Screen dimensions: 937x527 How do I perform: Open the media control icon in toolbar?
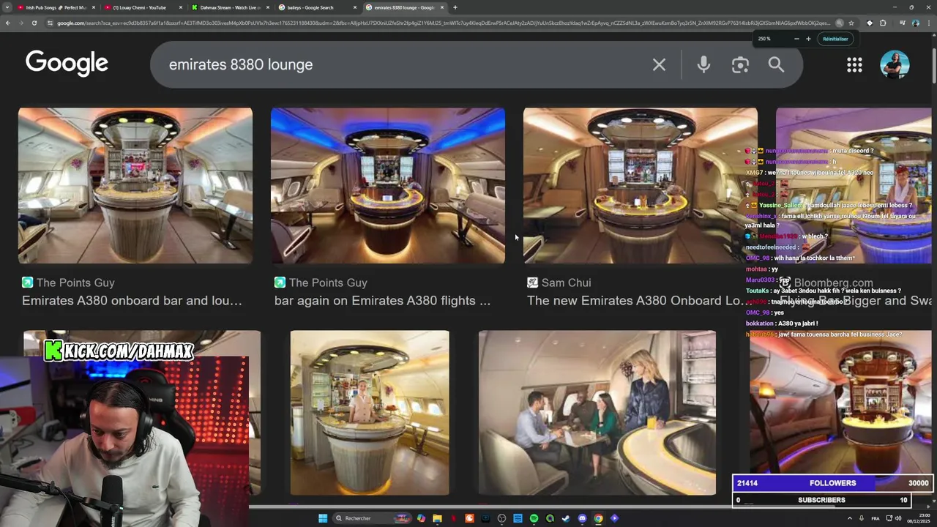(902, 23)
